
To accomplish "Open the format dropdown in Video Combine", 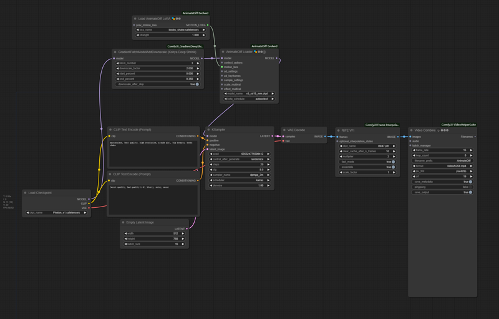I will click(443, 165).
